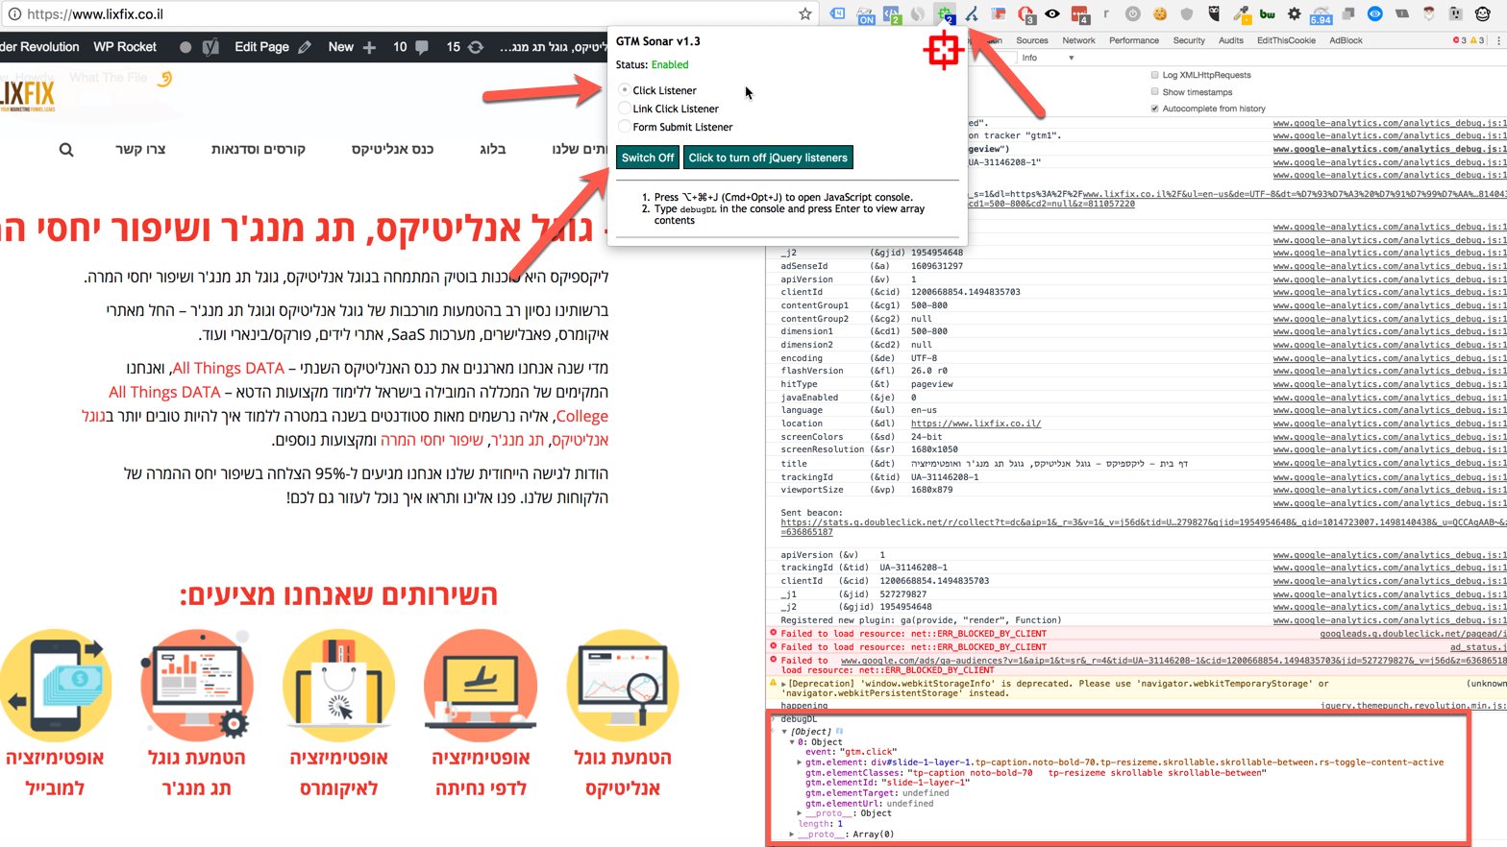Open the blue tag extension with the 4 badge
This screenshot has height=847, width=1507.
[837, 13]
